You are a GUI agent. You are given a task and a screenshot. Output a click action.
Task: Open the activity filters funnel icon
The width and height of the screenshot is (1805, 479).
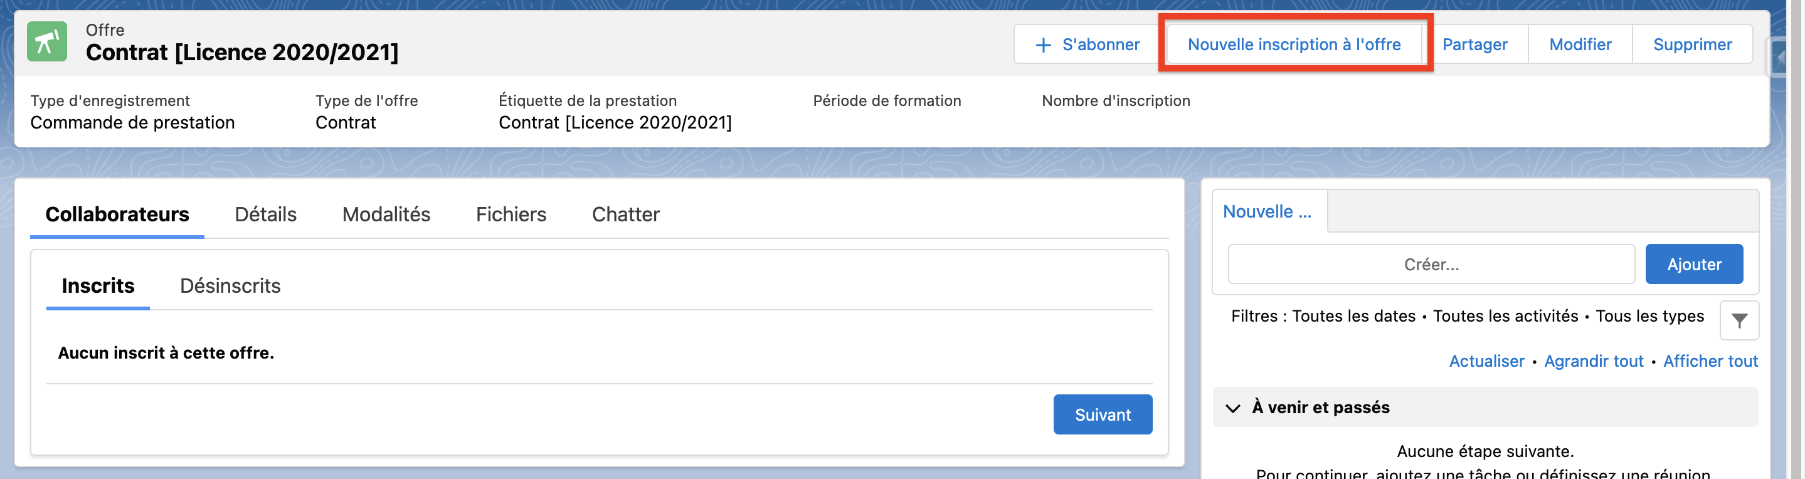tap(1740, 320)
